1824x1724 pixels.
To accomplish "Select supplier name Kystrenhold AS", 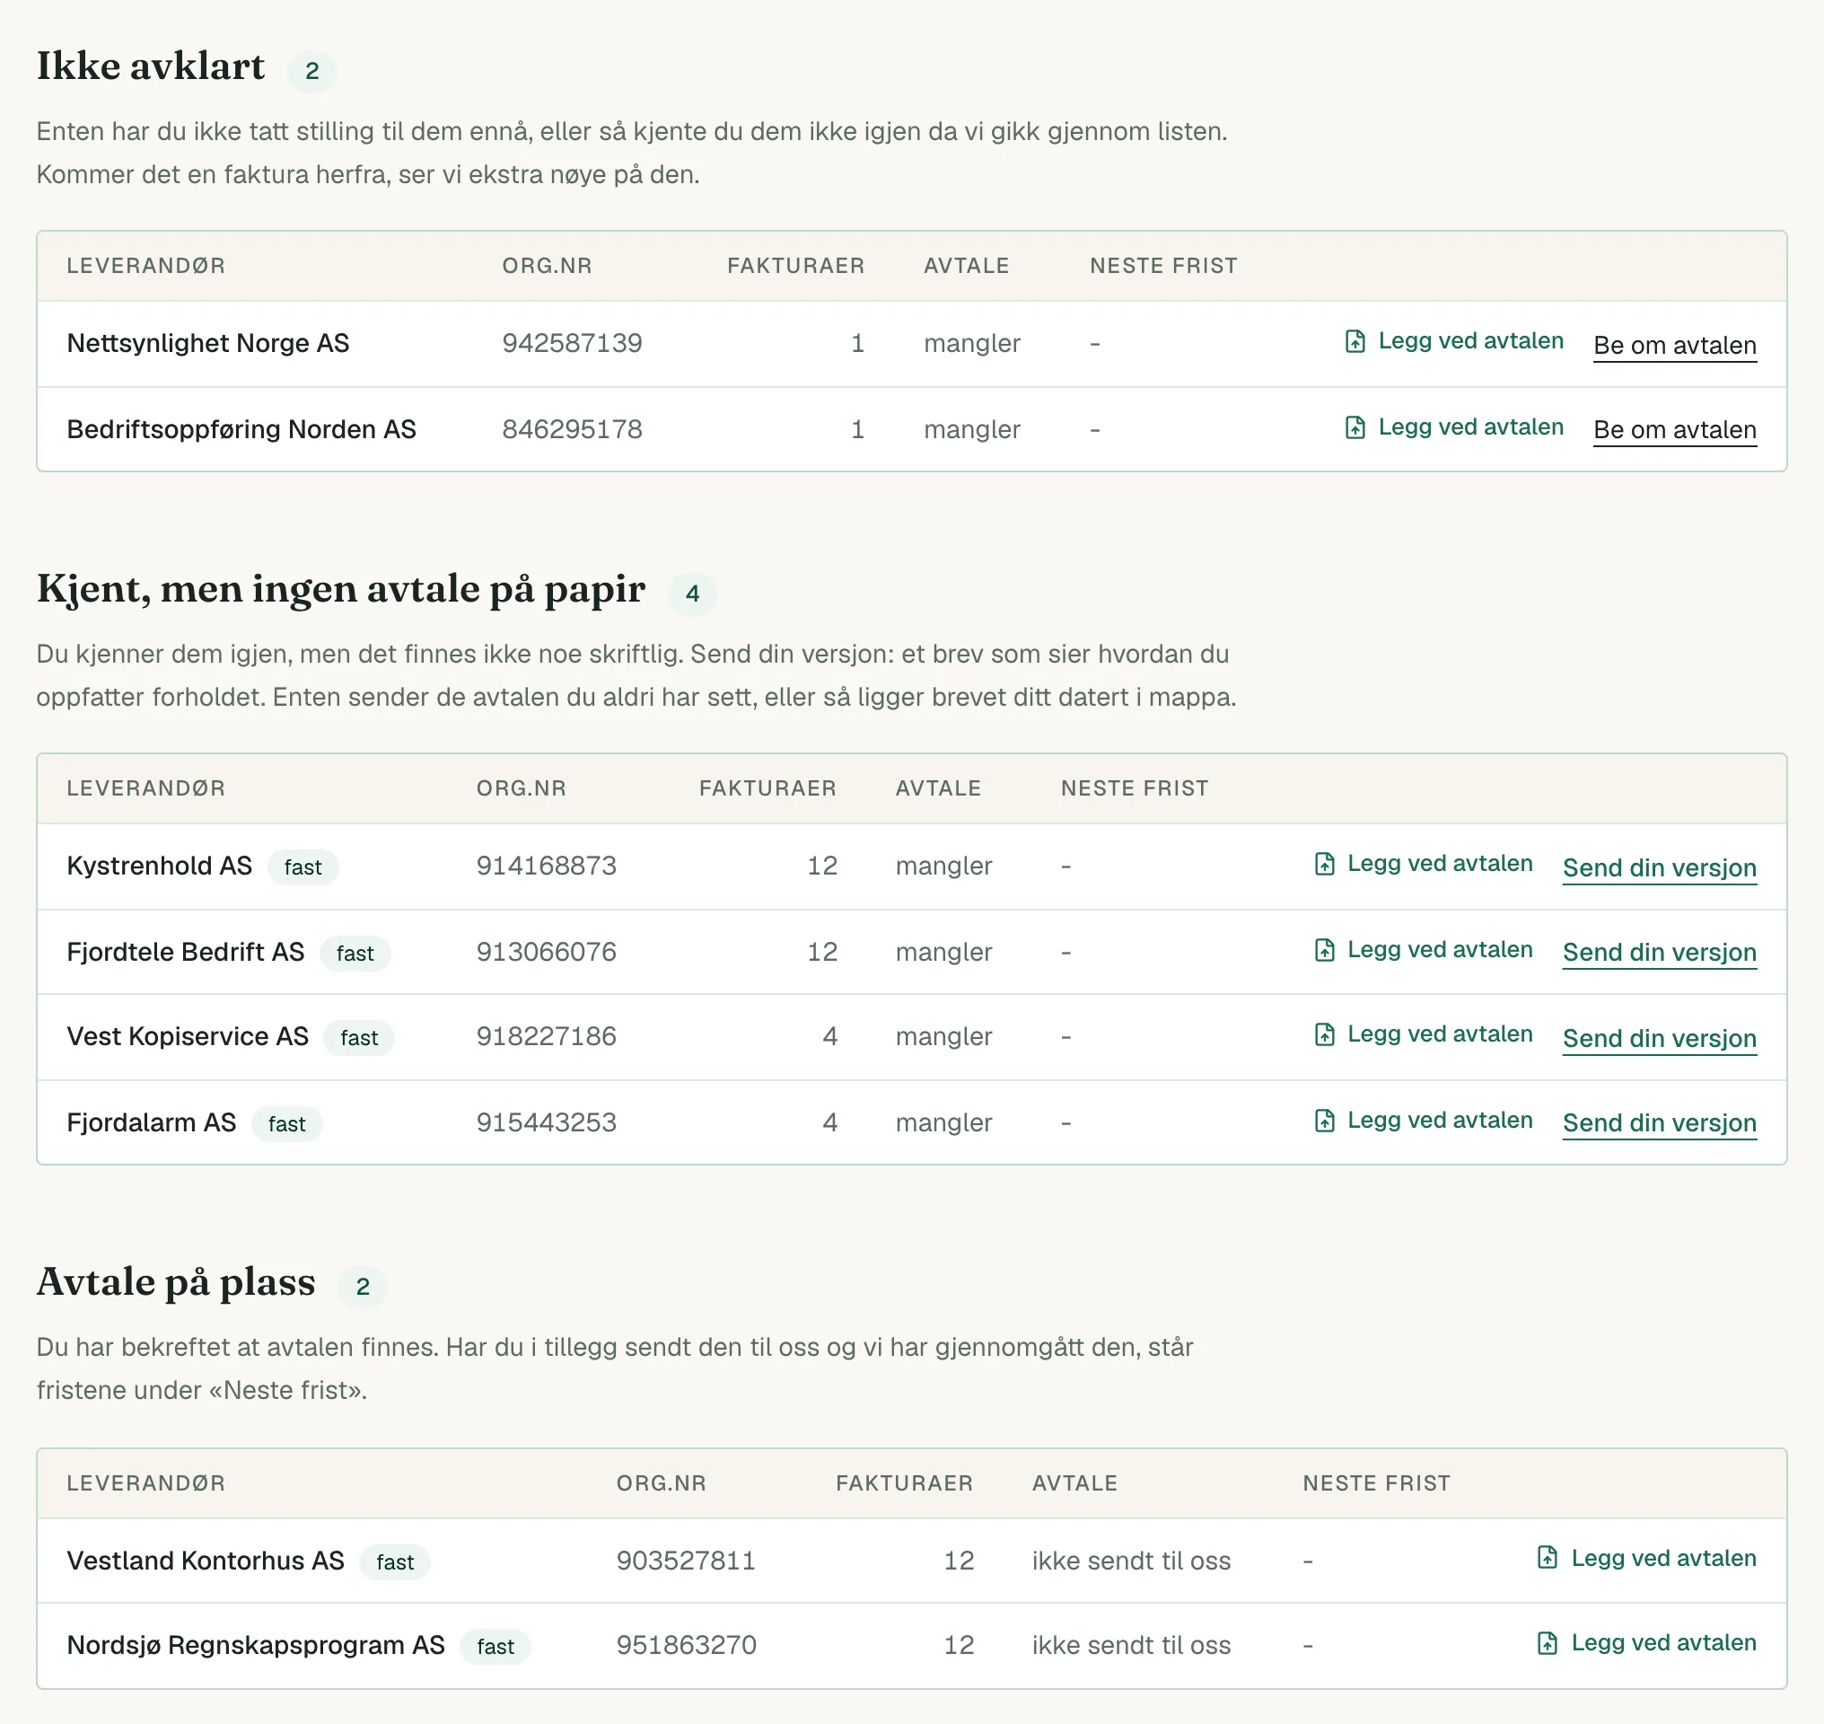I will 159,866.
